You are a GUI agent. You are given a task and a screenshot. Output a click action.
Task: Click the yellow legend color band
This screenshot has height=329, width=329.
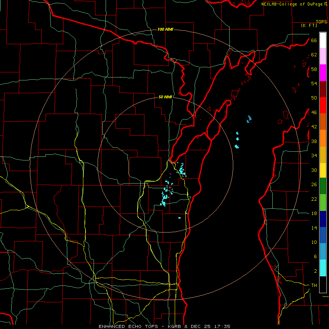(323, 170)
